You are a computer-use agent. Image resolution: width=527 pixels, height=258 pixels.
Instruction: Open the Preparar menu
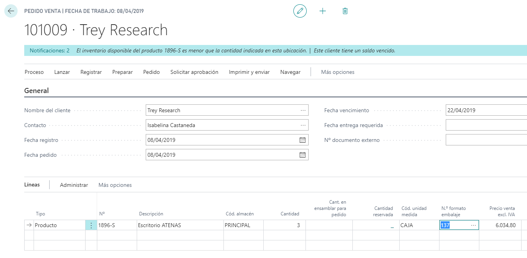[123, 72]
